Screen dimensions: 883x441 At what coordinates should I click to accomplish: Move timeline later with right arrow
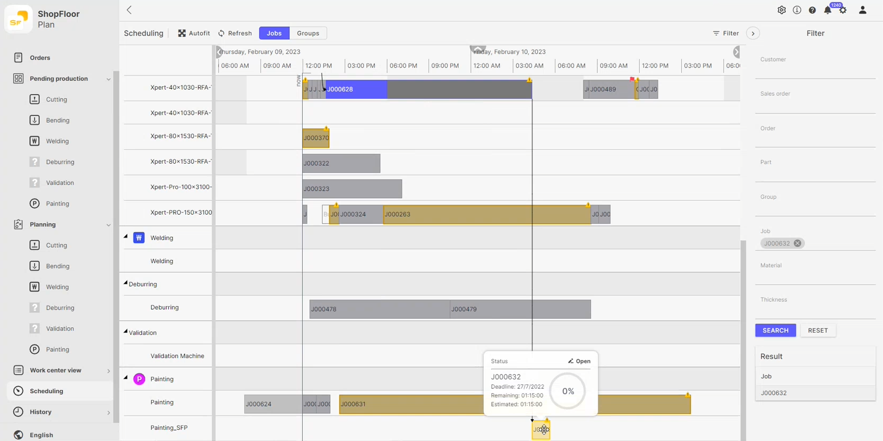pos(736,52)
